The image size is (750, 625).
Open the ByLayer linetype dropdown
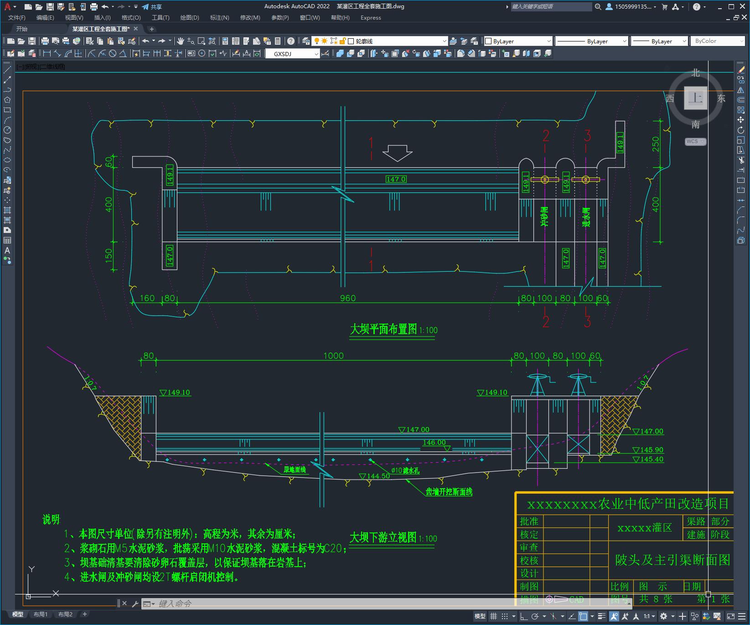624,41
